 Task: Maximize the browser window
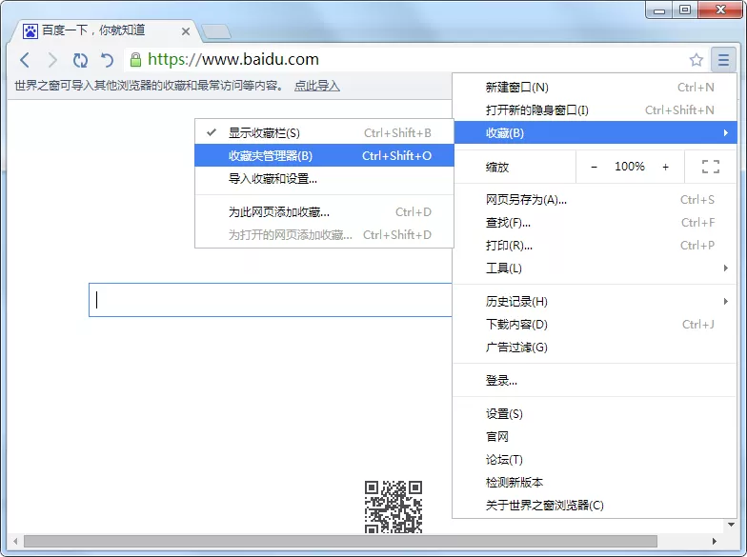pyautogui.click(x=685, y=10)
